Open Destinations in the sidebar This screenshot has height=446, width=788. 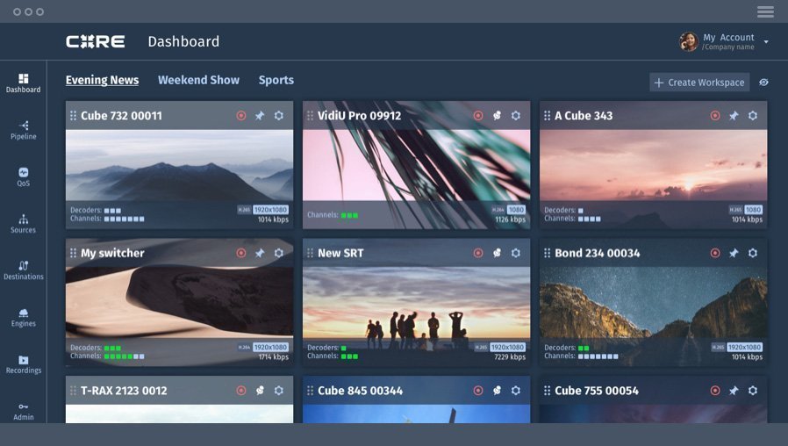tap(23, 270)
